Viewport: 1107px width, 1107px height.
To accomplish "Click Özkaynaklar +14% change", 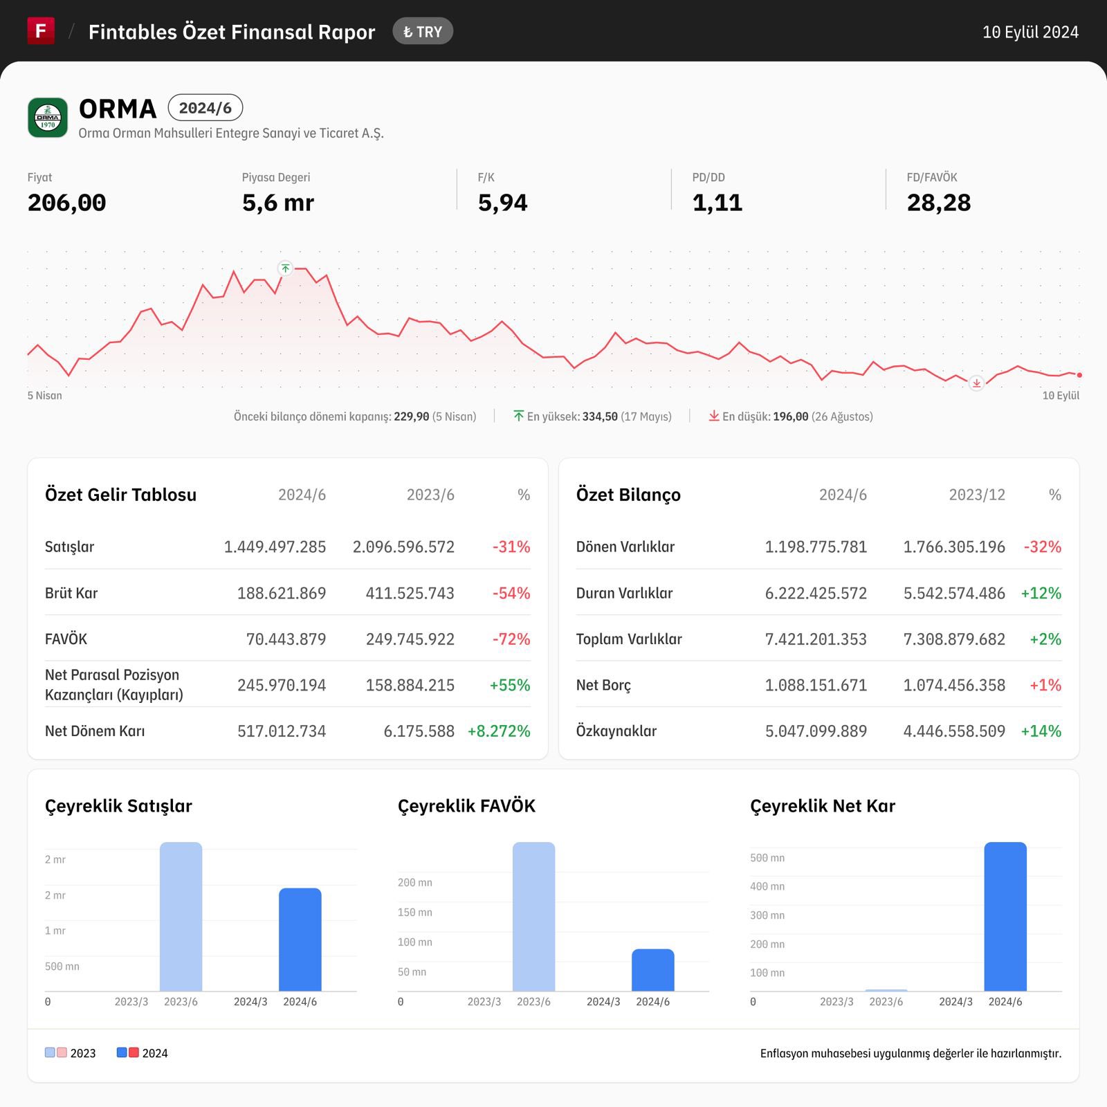I will (x=1041, y=731).
